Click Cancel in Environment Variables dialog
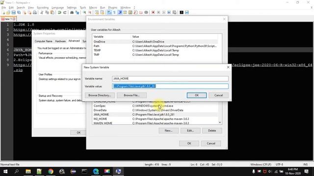Image resolution: width=314 pixels, height=176 pixels. (x=211, y=143)
